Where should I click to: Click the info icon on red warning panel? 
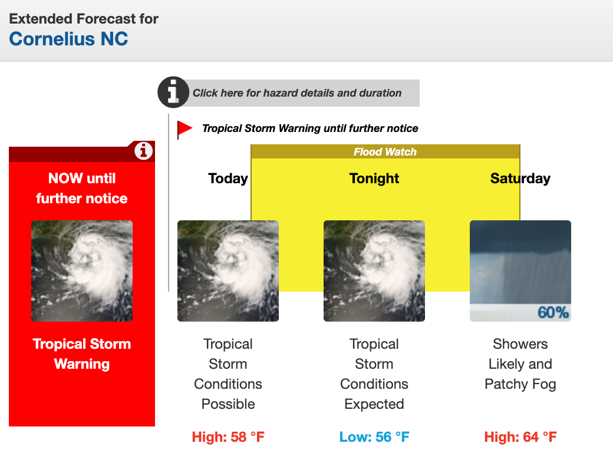point(143,151)
